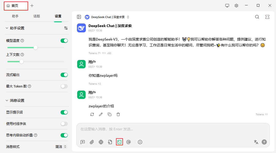Open 消息样式 dropdown showing 简洁

click(61, 147)
